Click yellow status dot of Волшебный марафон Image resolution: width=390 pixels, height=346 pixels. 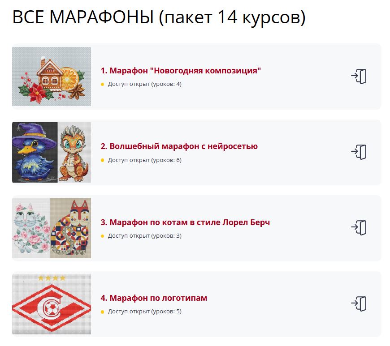coord(102,160)
